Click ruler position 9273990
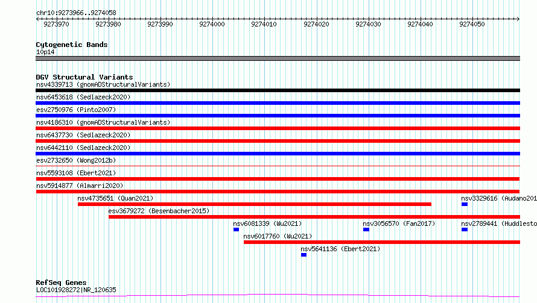 click(x=160, y=24)
